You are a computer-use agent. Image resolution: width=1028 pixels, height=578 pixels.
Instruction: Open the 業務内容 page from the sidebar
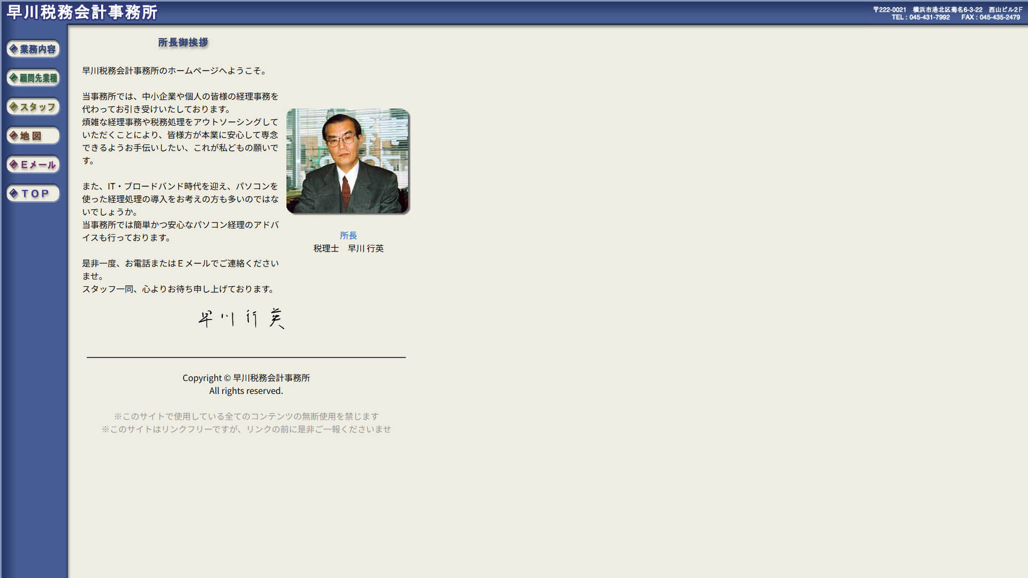click(x=33, y=49)
